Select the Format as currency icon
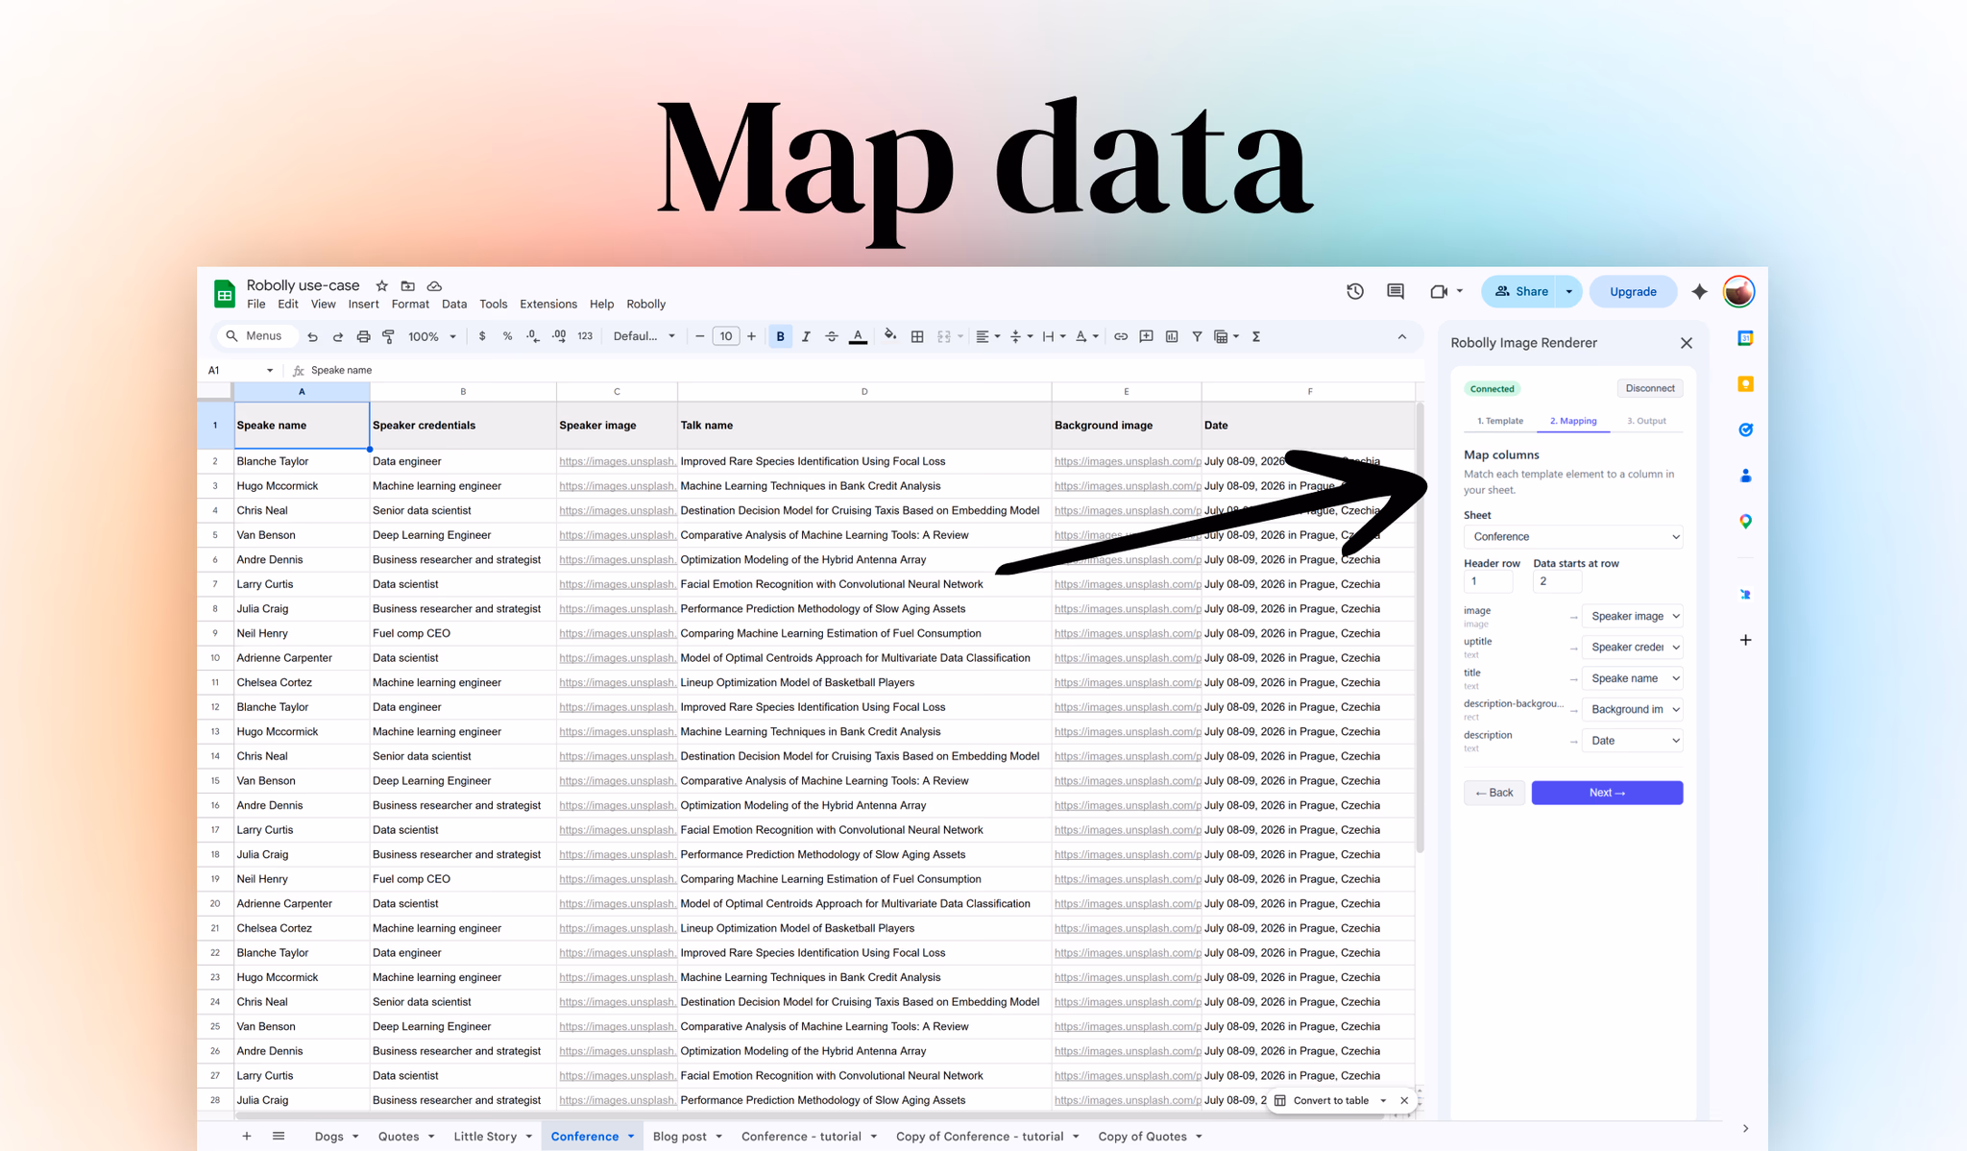 [x=482, y=336]
